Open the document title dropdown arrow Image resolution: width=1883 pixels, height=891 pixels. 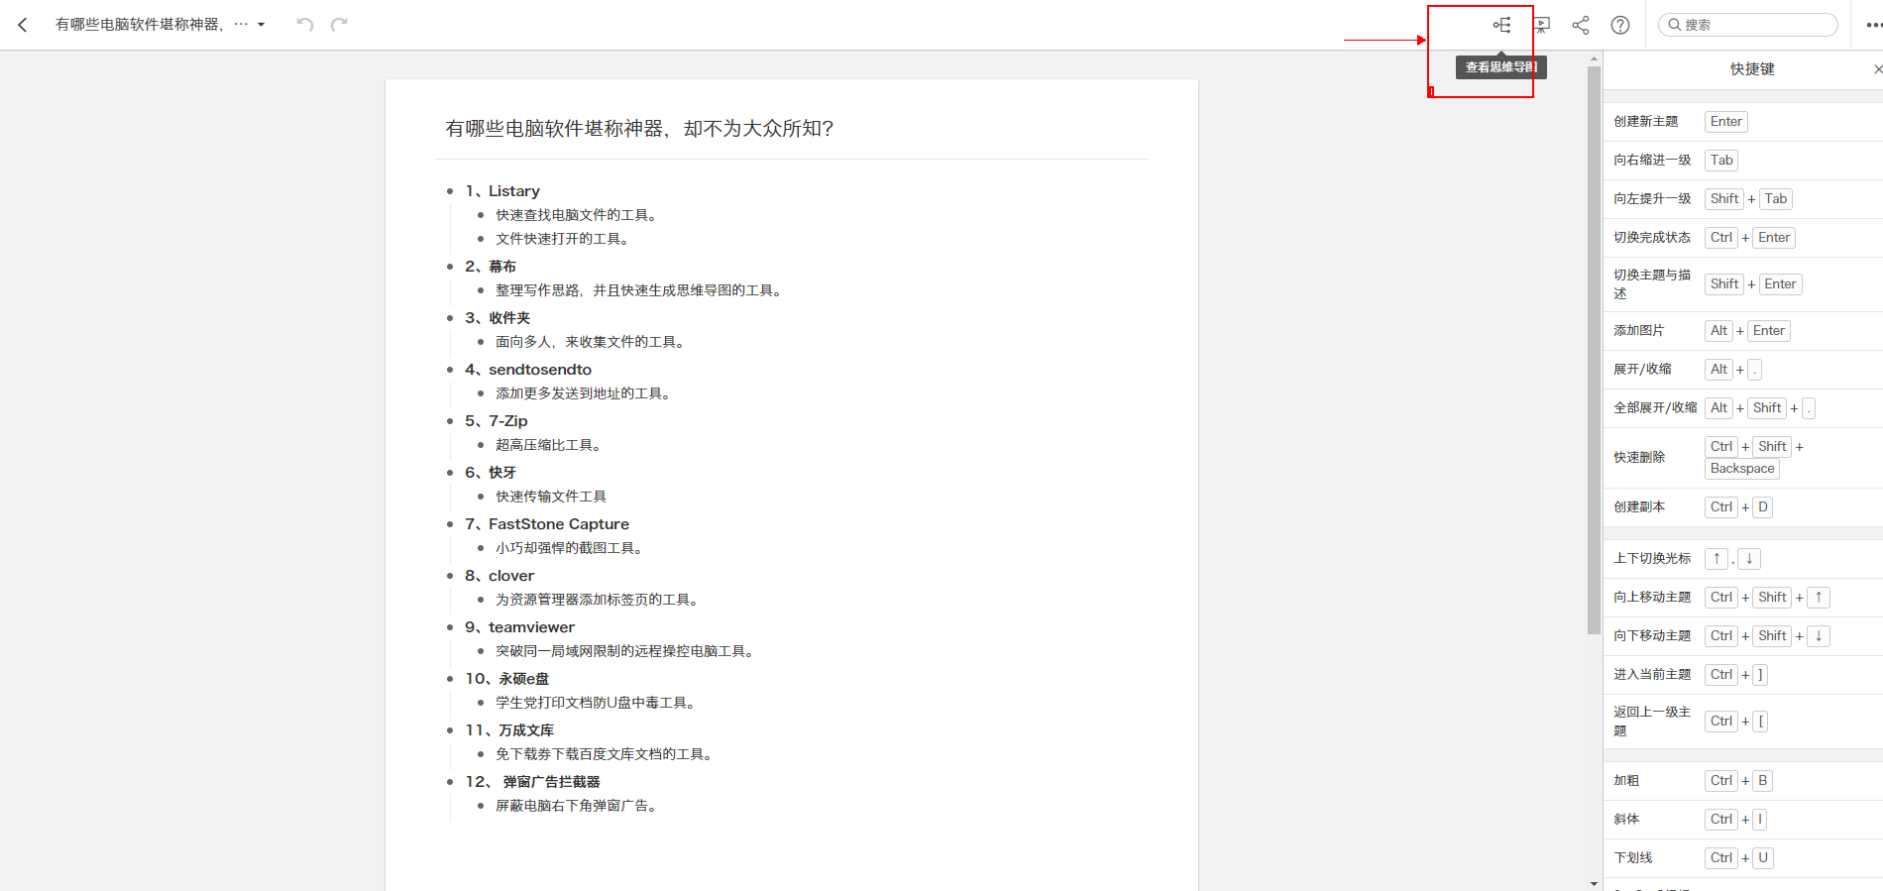tap(261, 25)
